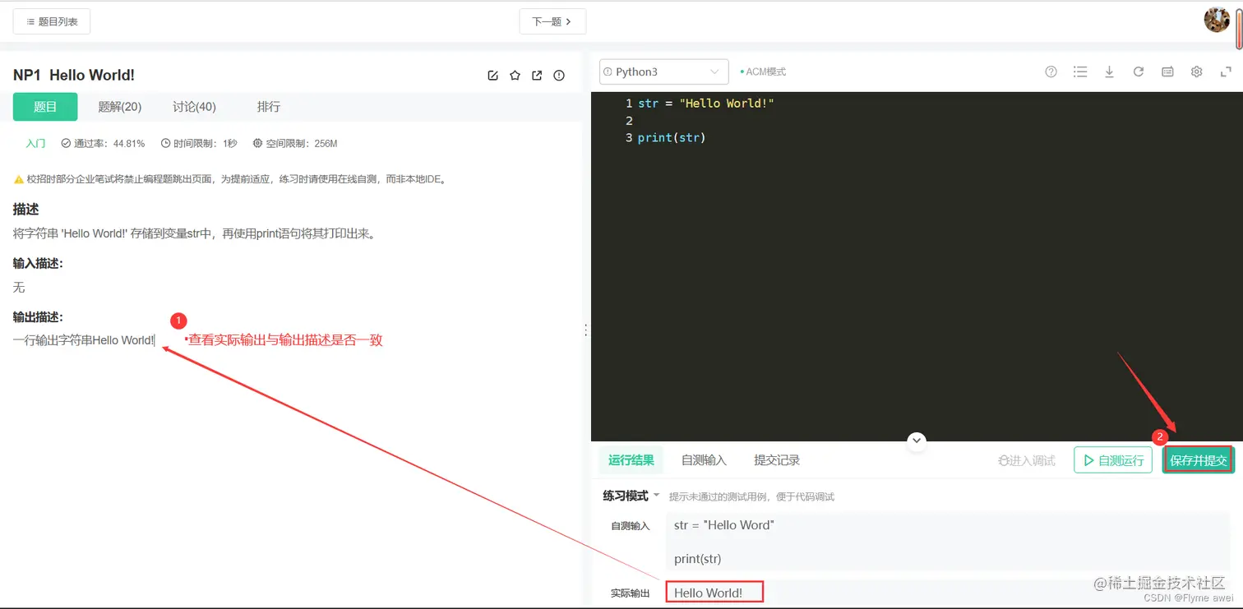The width and height of the screenshot is (1243, 609).
Task: Favorite the problem with star icon
Action: (515, 76)
